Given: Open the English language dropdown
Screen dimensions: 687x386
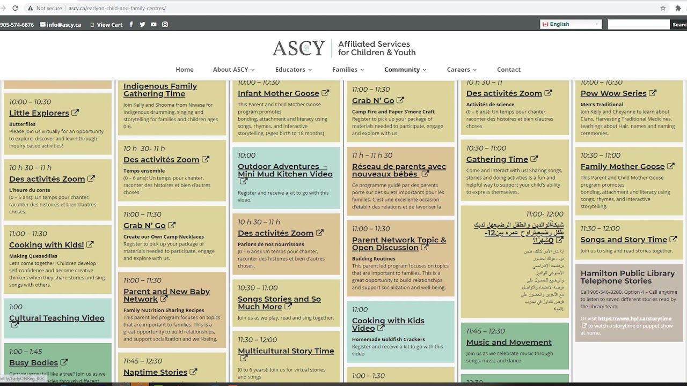Looking at the screenshot, I should pyautogui.click(x=571, y=24).
